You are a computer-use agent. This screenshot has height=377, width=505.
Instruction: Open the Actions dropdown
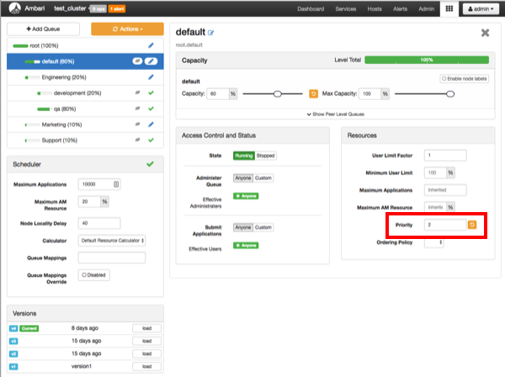pos(126,29)
